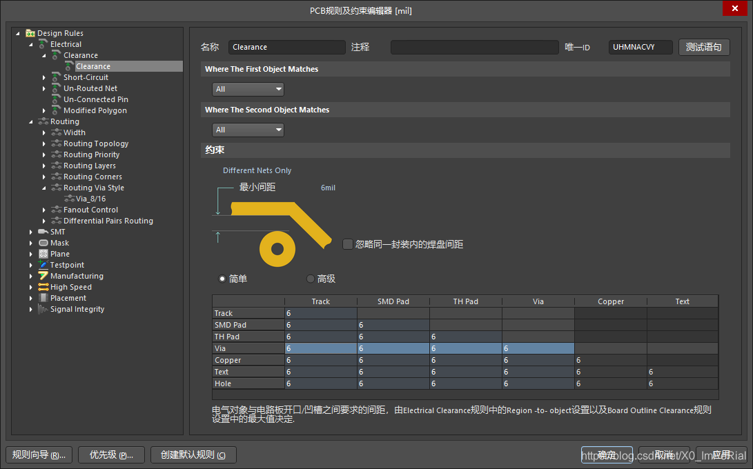Select the highlighted Clearance rule item
Image resolution: width=753 pixels, height=469 pixels.
[x=93, y=66]
